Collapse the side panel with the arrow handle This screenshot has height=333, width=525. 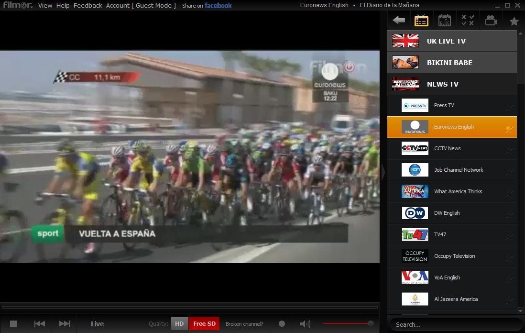pyautogui.click(x=383, y=173)
